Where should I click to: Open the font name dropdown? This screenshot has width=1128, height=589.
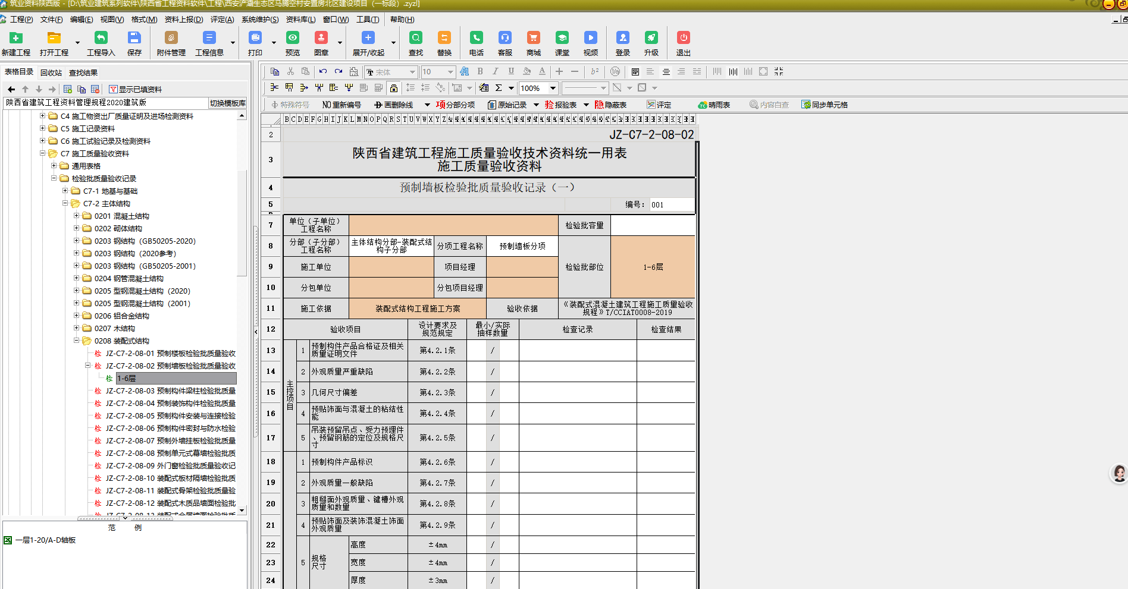412,72
